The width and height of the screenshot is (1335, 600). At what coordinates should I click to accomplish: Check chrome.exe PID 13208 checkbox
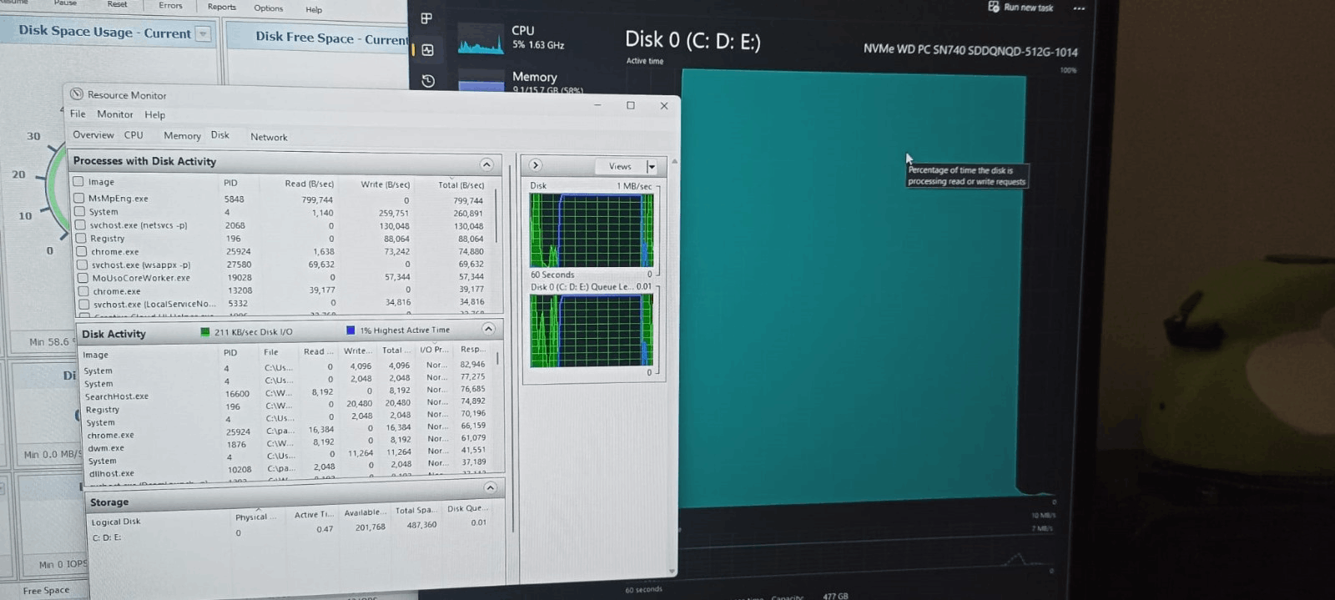pos(83,291)
